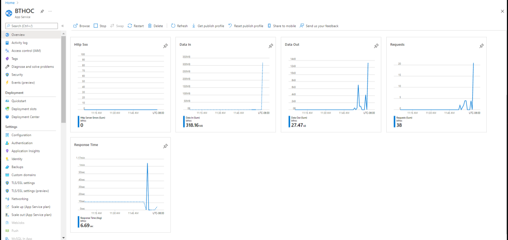Open Scale up (App Service plan)
The height and width of the screenshot is (240, 508).
pos(31,207)
